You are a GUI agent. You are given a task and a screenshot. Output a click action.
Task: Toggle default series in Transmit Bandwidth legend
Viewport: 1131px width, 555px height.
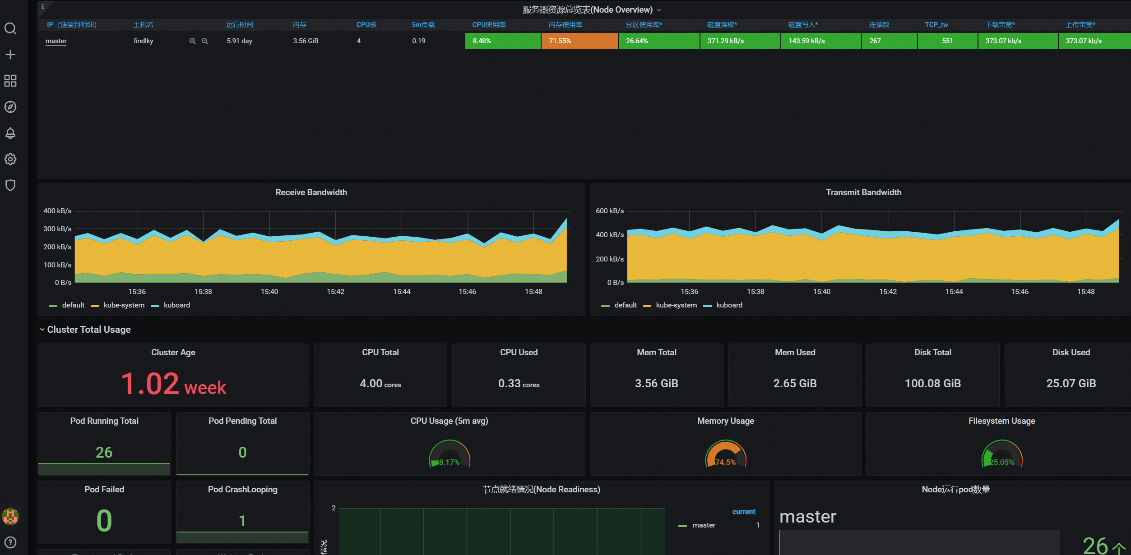[x=625, y=305]
